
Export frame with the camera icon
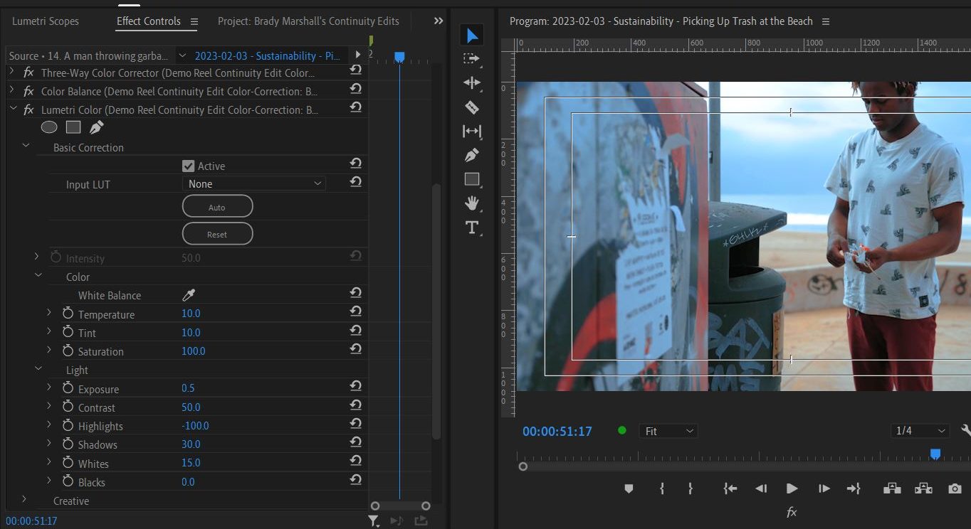(x=955, y=488)
